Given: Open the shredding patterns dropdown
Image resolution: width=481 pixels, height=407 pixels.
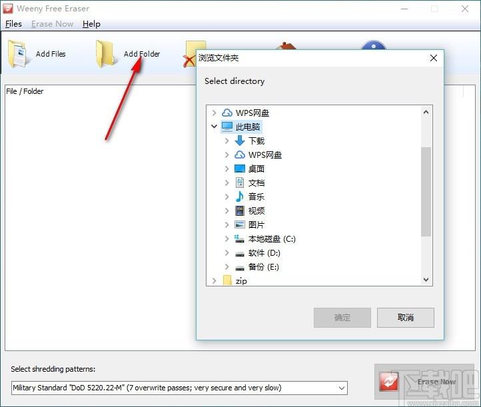Looking at the screenshot, I should [342, 388].
